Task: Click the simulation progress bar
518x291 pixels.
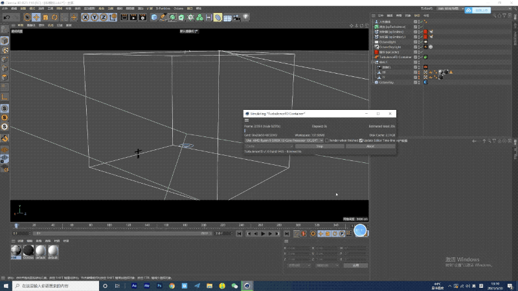Action: (x=320, y=131)
